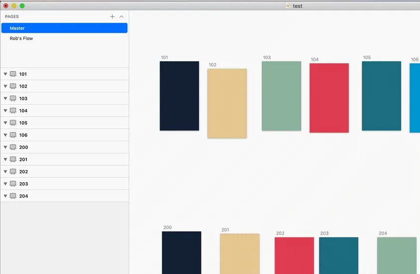Click canvas title label 102
This screenshot has width=420, height=274.
pyautogui.click(x=212, y=65)
